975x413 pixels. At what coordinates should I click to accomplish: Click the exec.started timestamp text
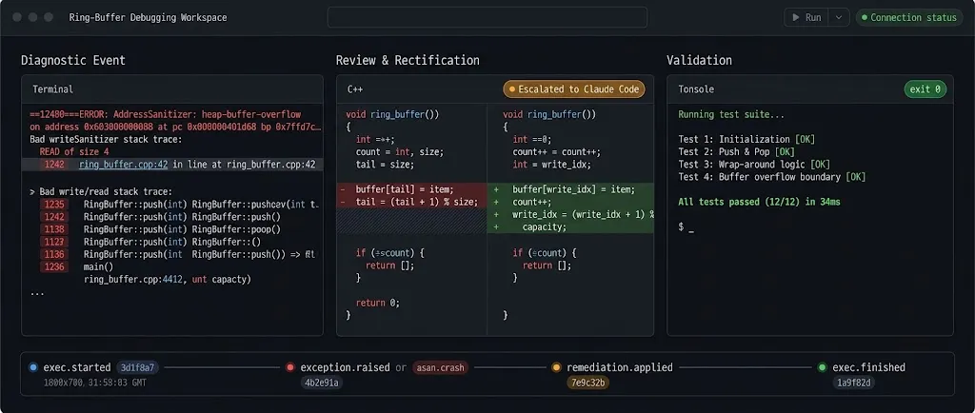(x=94, y=383)
